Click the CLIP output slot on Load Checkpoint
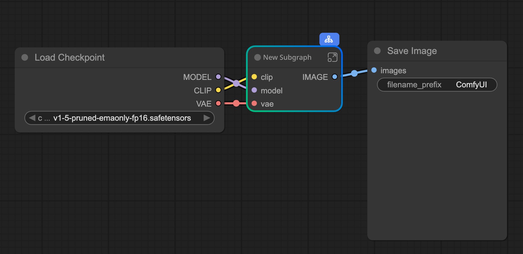This screenshot has width=523, height=254. pos(218,90)
